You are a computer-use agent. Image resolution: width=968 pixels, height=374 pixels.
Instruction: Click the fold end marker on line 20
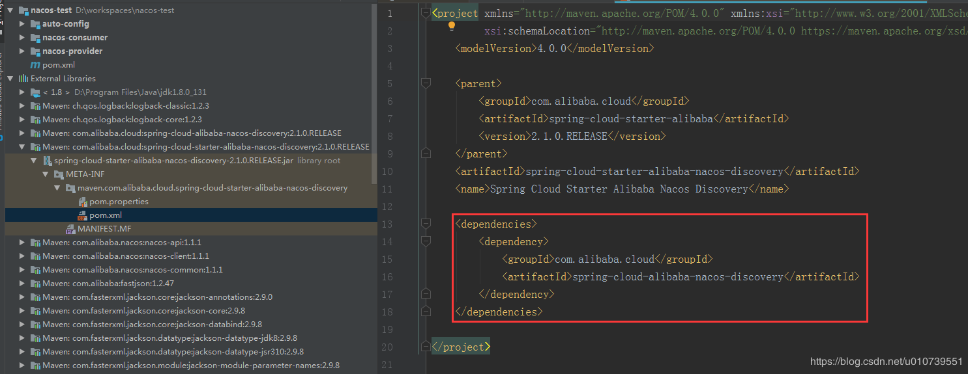click(x=426, y=347)
